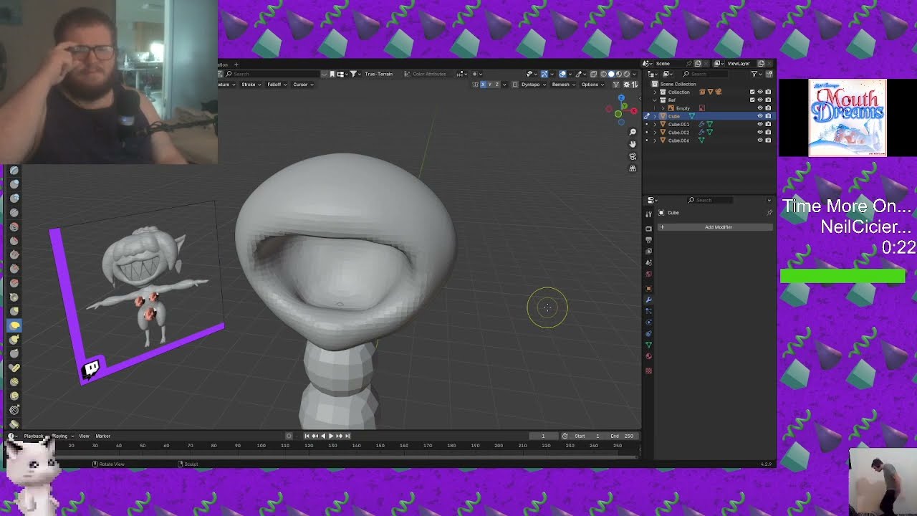The image size is (917, 516).
Task: Uncheck Collection exclude checkbox in outliner
Action: pyautogui.click(x=752, y=92)
